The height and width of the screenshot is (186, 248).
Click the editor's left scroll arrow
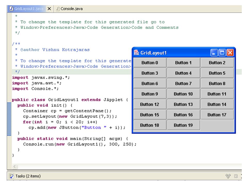tap(15, 166)
